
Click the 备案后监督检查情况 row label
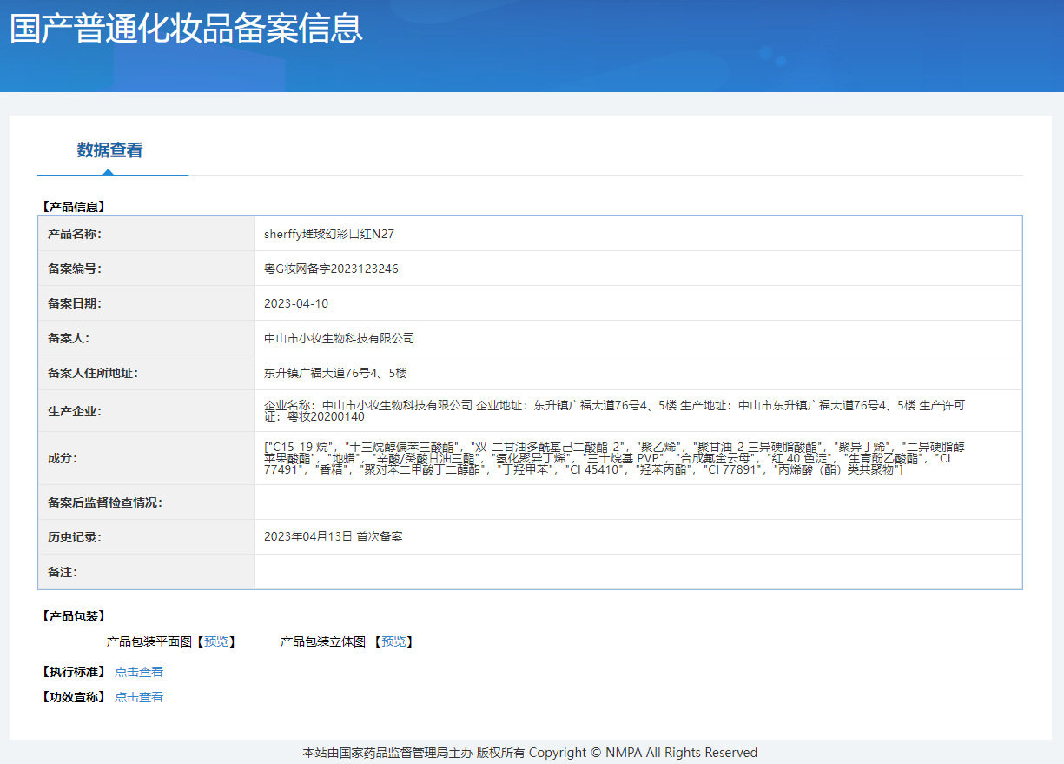pyautogui.click(x=105, y=502)
